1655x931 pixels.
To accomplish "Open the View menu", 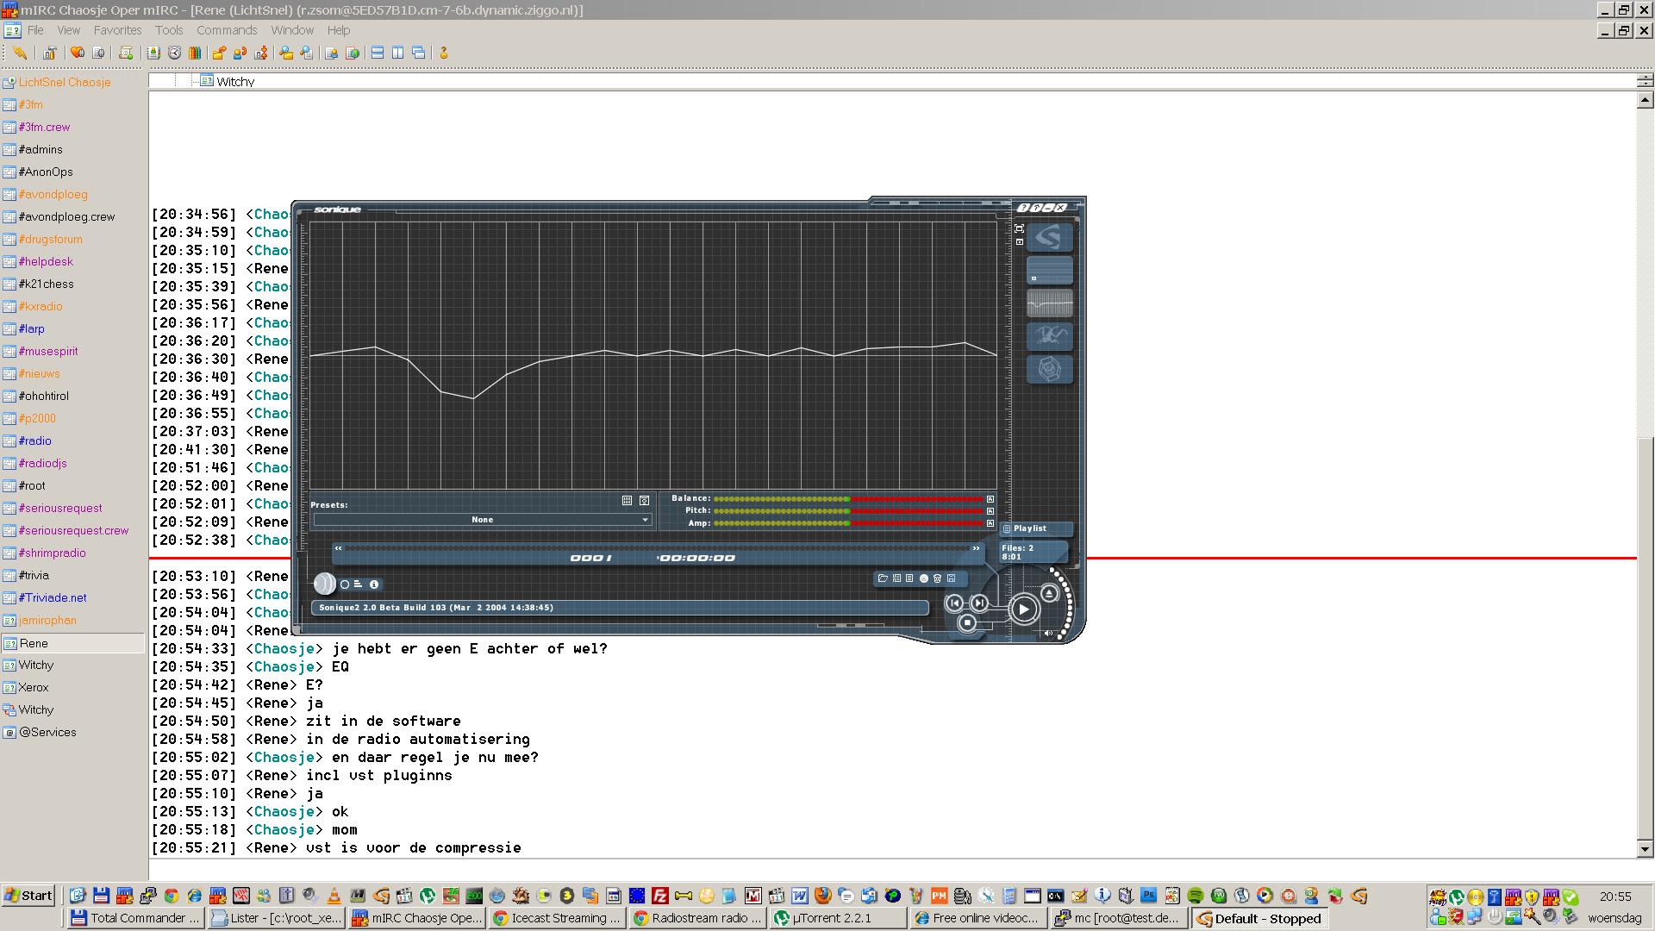I will (x=68, y=30).
